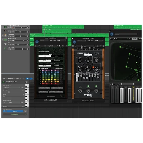Viewport: 143px width, 143px height.
Task: Open the Edit menu in piano roll
Action: [x=4, y=79]
